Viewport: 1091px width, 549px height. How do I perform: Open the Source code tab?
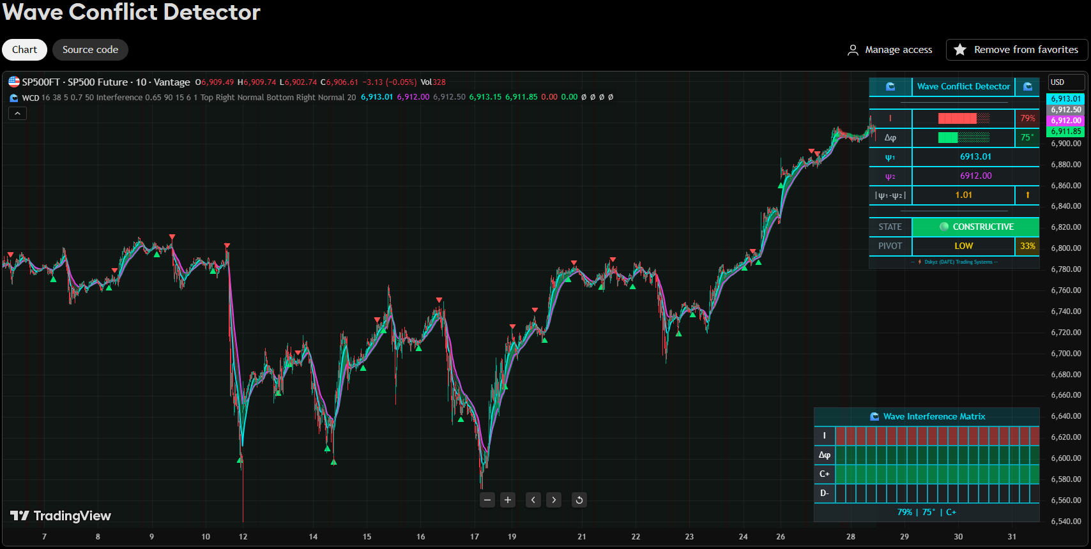[x=90, y=50]
